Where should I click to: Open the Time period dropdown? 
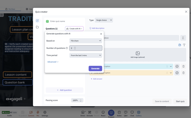pos(86,55)
